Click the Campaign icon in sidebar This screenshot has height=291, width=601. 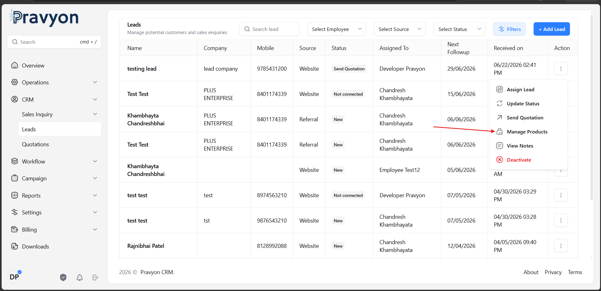point(14,178)
